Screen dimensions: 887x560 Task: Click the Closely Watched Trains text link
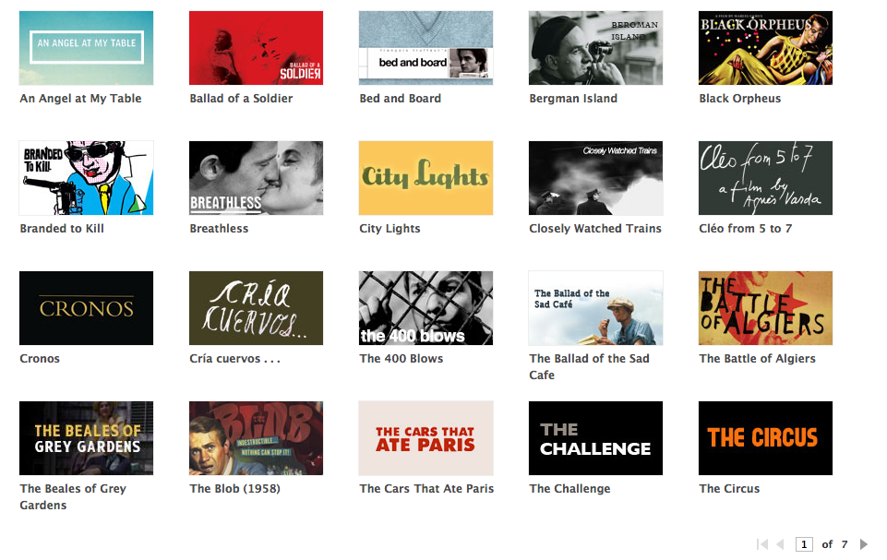(x=595, y=229)
